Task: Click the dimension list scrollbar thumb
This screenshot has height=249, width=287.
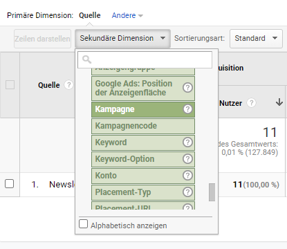Action: [x=212, y=192]
